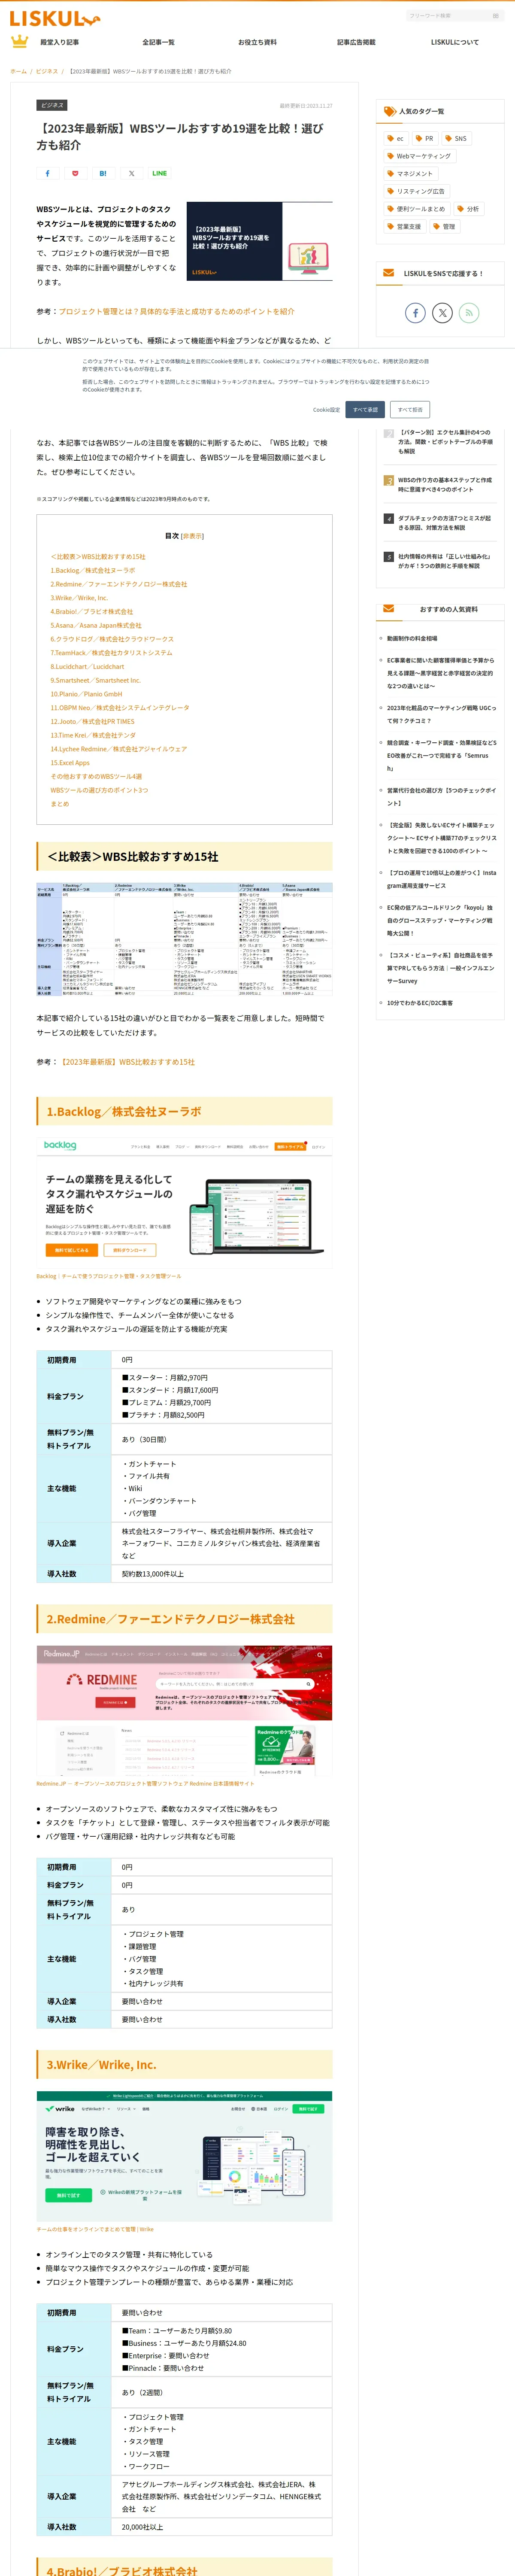Jump to 9.Smartsheet in contents

[96, 680]
